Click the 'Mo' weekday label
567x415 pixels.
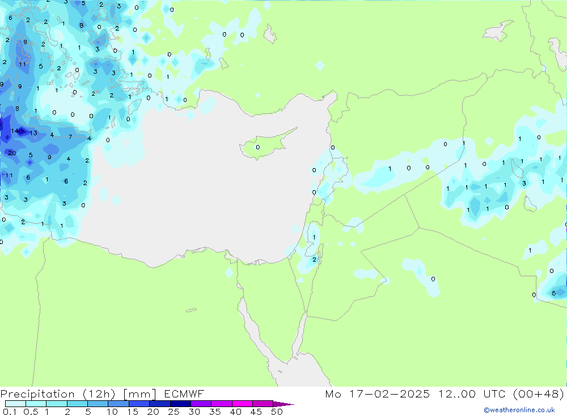pyautogui.click(x=333, y=393)
